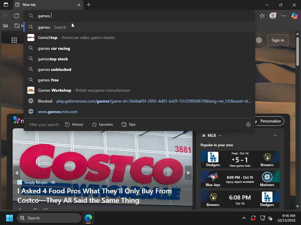Viewport: 301px width, 225px height.
Task: Show hidden system tray icons chevron
Action: [x=244, y=218]
